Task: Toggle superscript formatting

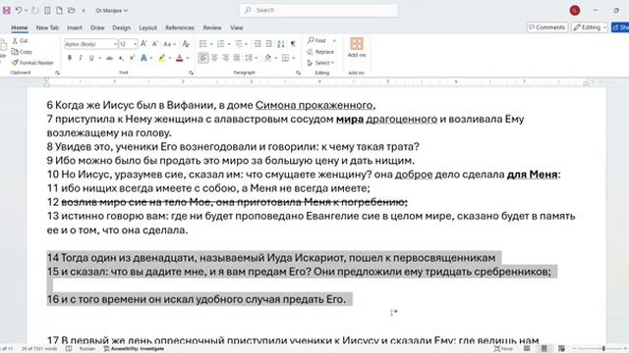Action: point(132,59)
